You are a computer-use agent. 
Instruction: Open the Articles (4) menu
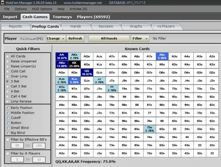pyautogui.click(x=78, y=9)
